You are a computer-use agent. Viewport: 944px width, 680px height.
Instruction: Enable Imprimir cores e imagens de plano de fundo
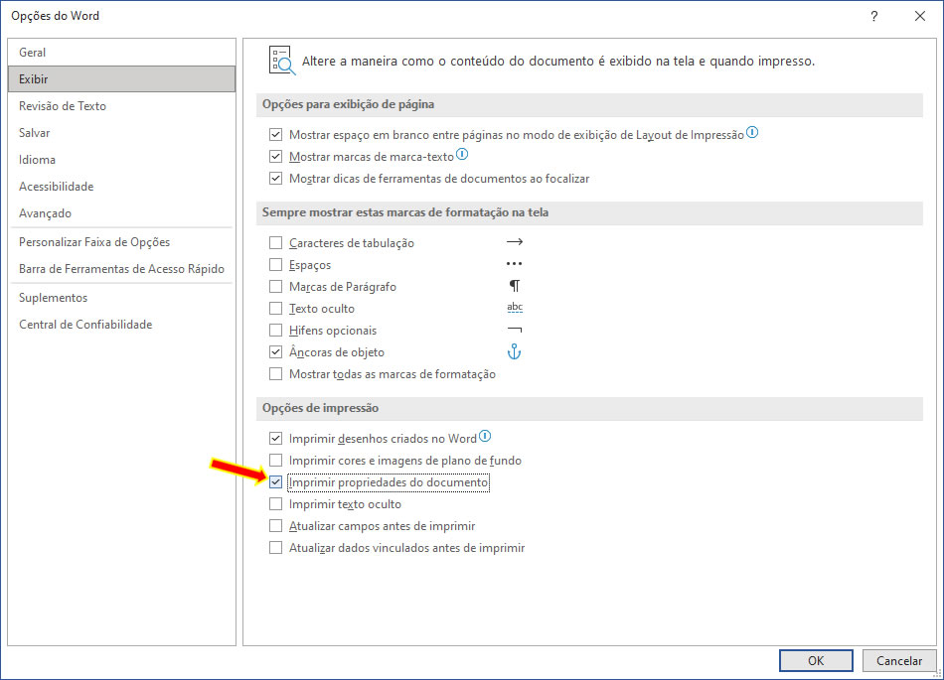[275, 461]
